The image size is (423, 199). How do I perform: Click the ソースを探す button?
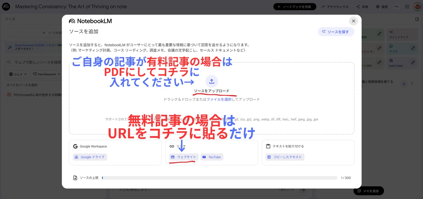click(x=336, y=32)
